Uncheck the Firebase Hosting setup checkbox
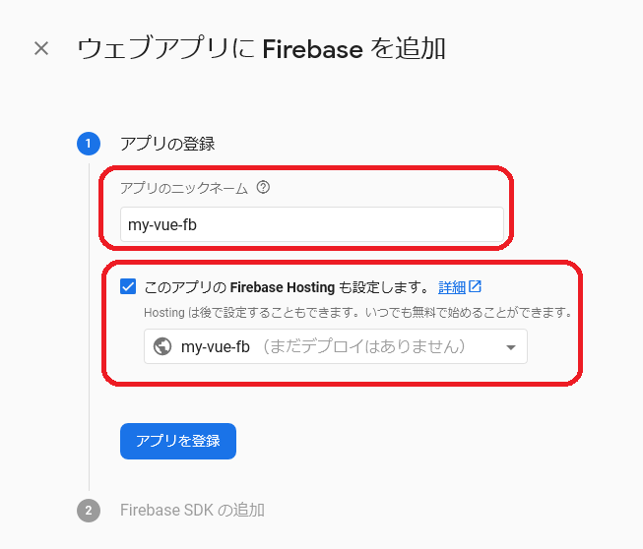The image size is (643, 549). point(128,286)
